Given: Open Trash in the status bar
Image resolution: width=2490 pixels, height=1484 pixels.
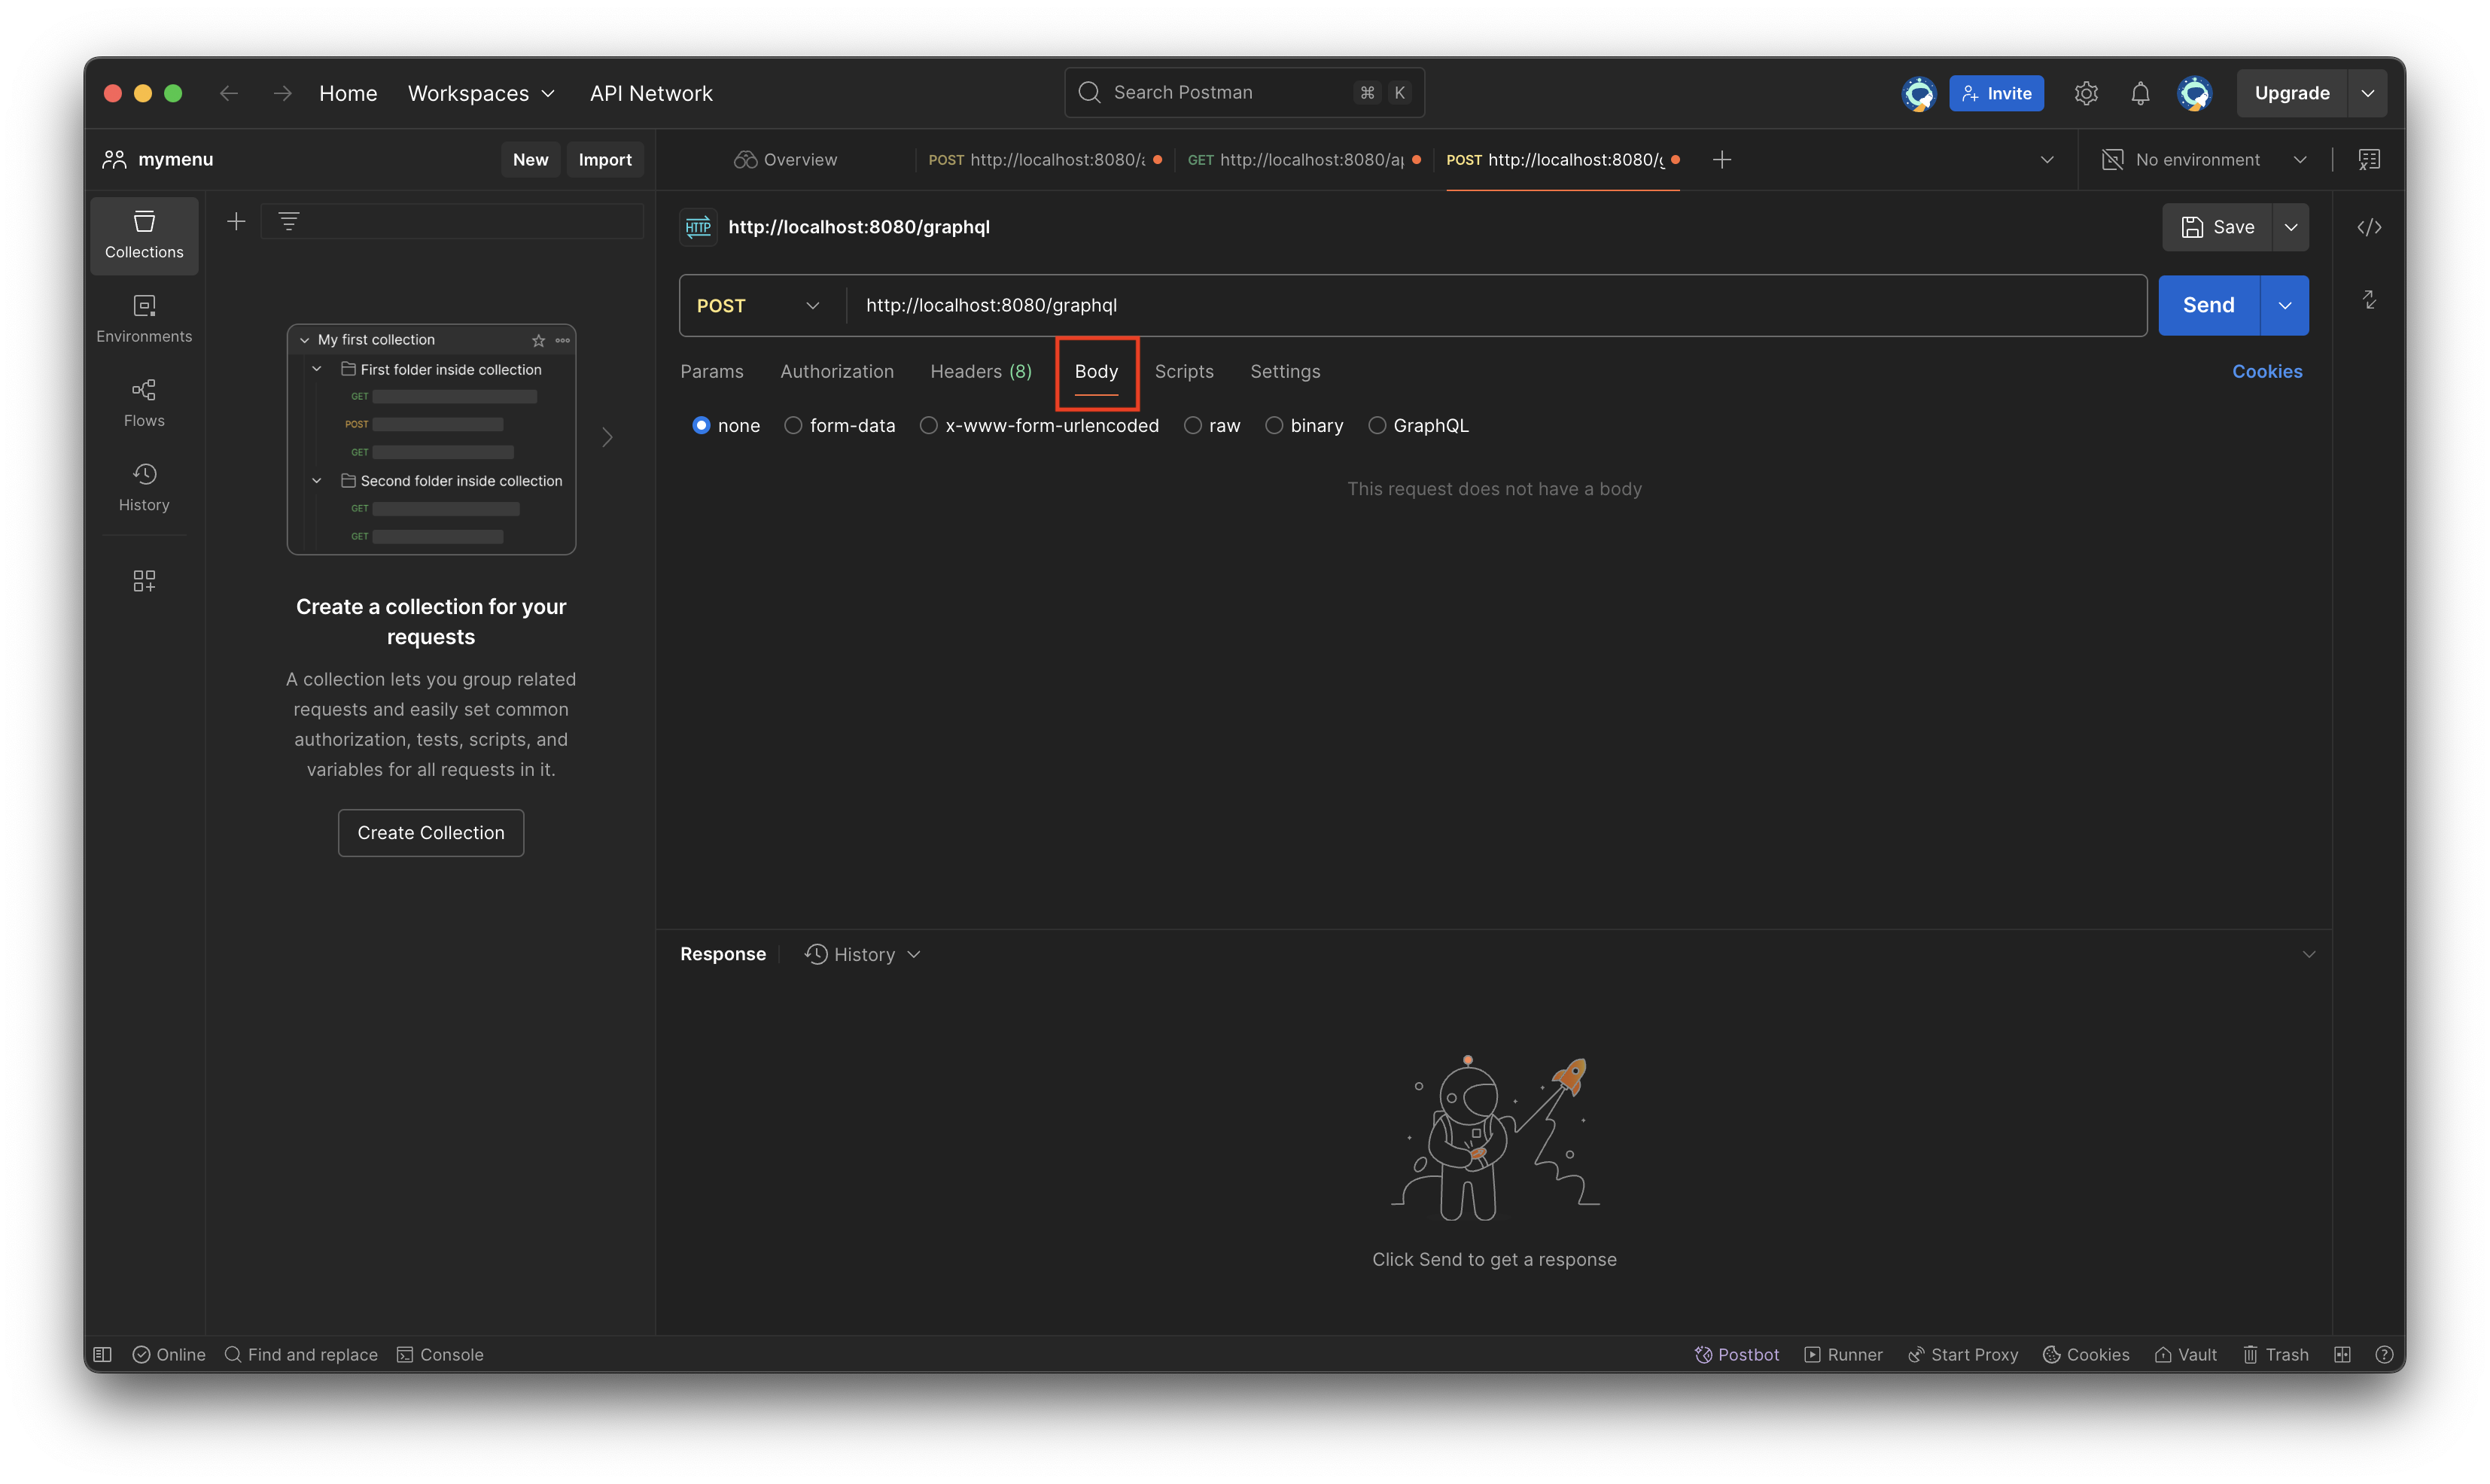Looking at the screenshot, I should coord(2276,1354).
